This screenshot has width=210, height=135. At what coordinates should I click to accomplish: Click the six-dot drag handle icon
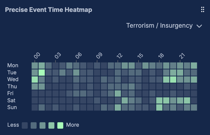click(203, 10)
